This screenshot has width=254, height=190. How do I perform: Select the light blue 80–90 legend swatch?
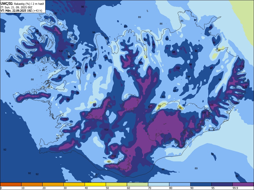pyautogui.click(x=180, y=184)
